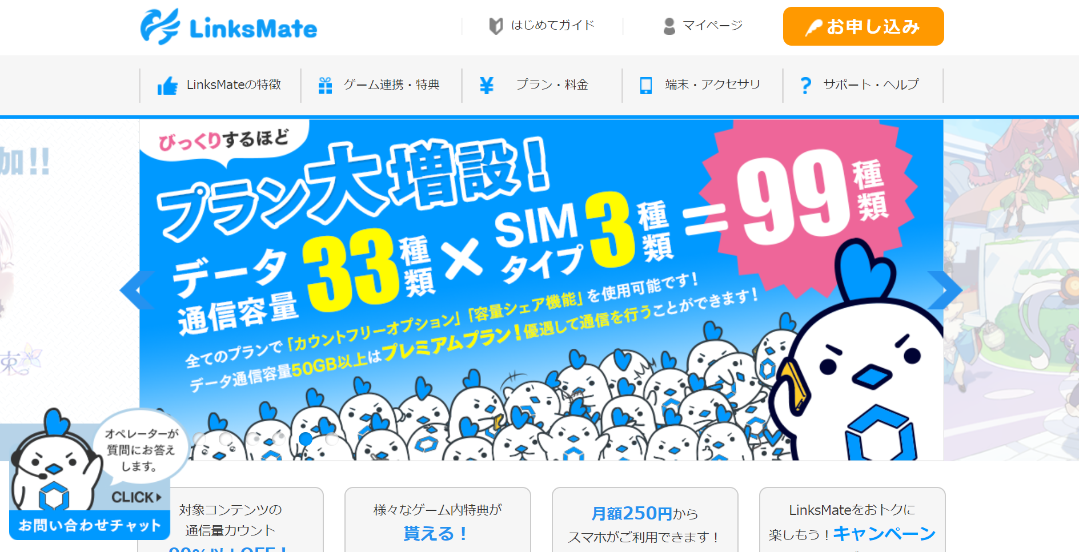The height and width of the screenshot is (552, 1079).
Task: Click the gift box ゲーム連携・特典 icon
Action: pos(325,86)
